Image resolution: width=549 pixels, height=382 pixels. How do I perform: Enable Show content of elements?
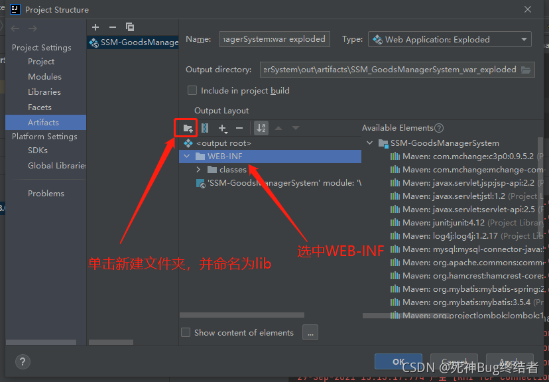pyautogui.click(x=186, y=332)
